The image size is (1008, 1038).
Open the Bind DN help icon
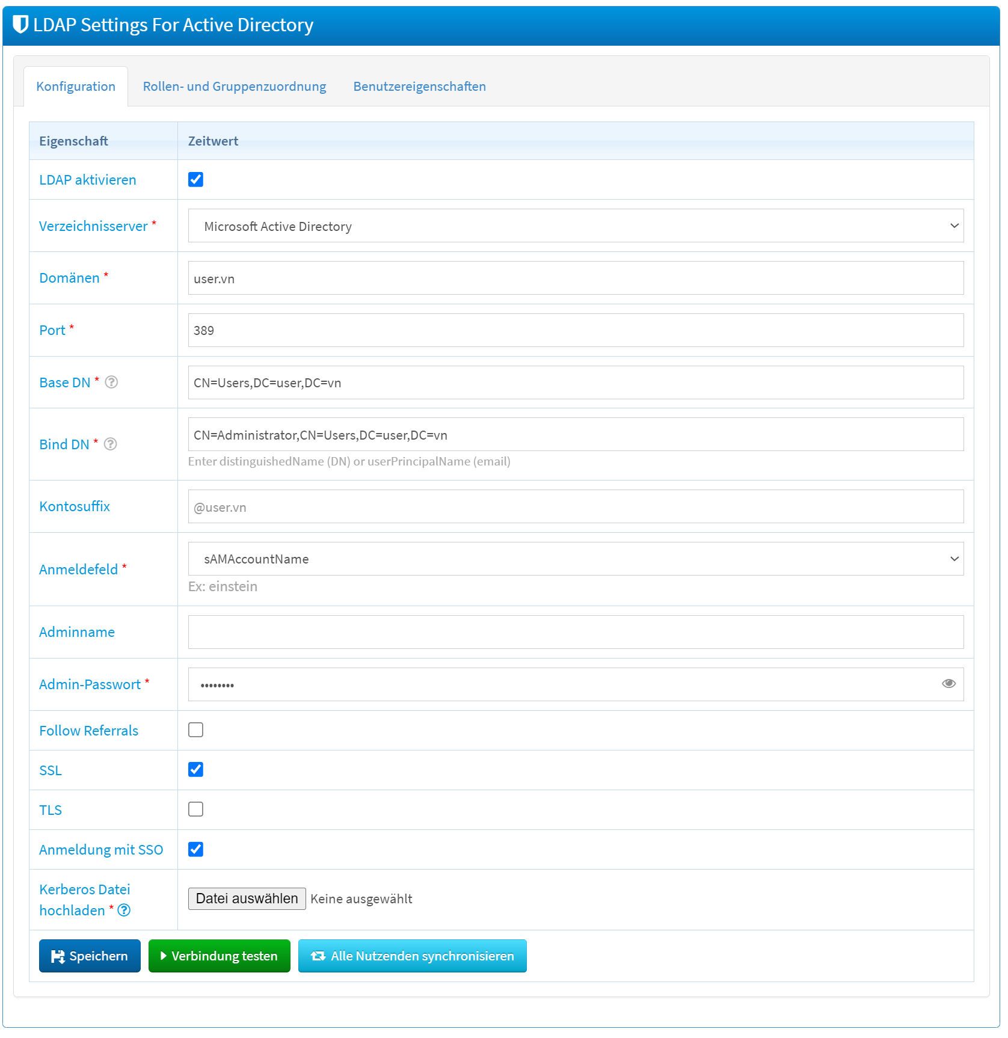click(111, 444)
